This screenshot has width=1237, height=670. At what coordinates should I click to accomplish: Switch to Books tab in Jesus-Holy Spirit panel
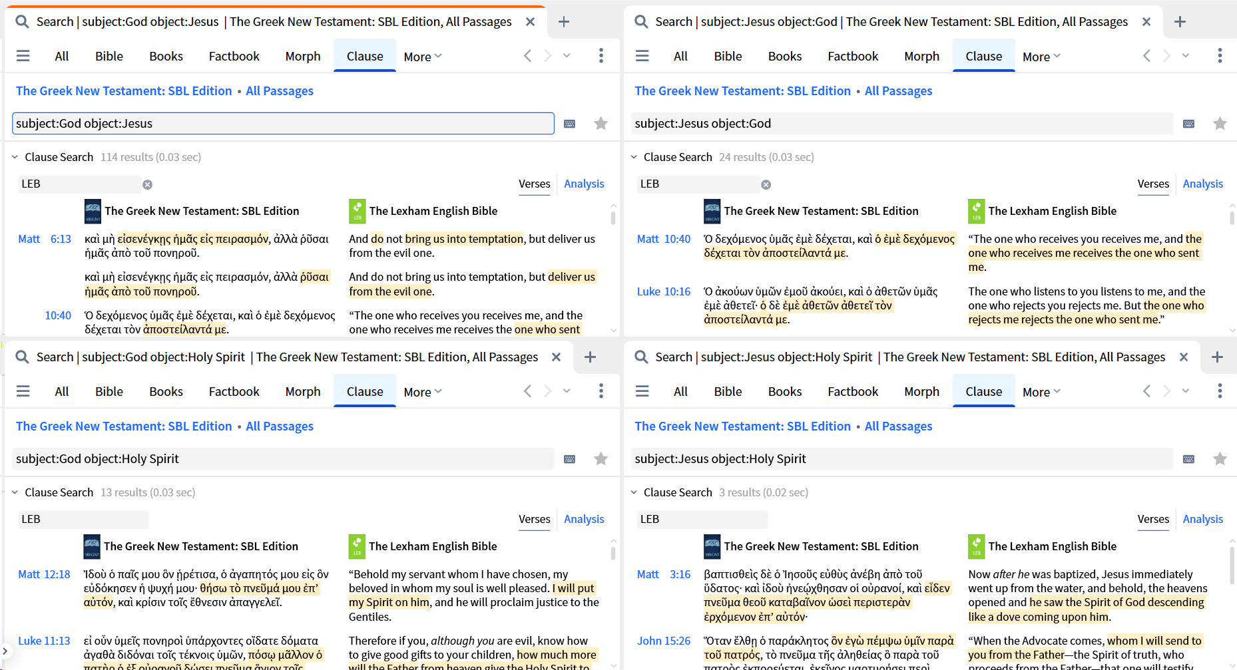pyautogui.click(x=785, y=392)
